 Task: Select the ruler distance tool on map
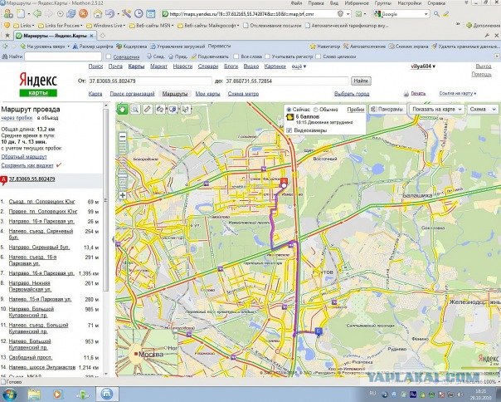pos(148,109)
